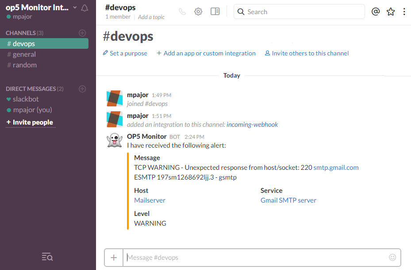Click mpajor avatar on joined message
The width and height of the screenshot is (411, 270).
pyautogui.click(x=115, y=98)
